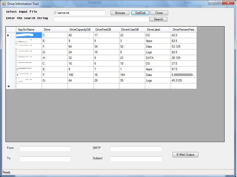Image resolution: width=237 pixels, height=177 pixels.
Task: Minimize the Drive Information Tool window
Action: (x=212, y=3)
